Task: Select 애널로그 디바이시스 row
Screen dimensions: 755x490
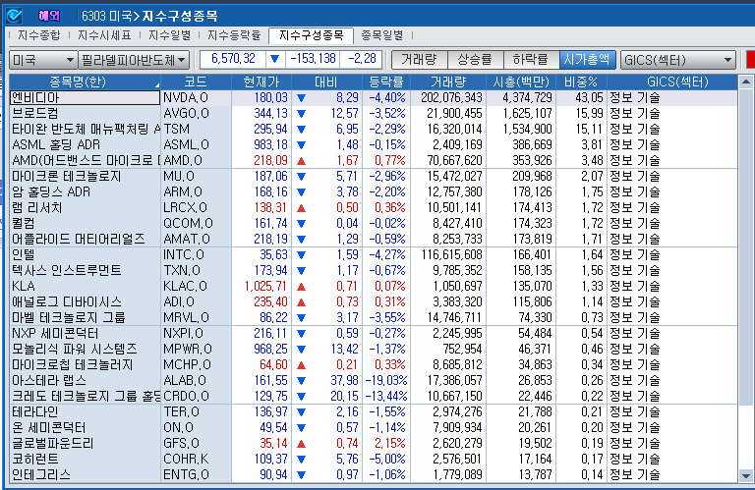Action: (x=374, y=302)
